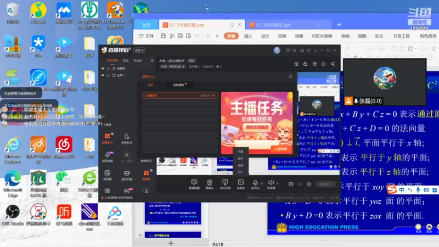Open the 手机投屏 phone casting source
The width and height of the screenshot is (439, 247).
pos(225,184)
